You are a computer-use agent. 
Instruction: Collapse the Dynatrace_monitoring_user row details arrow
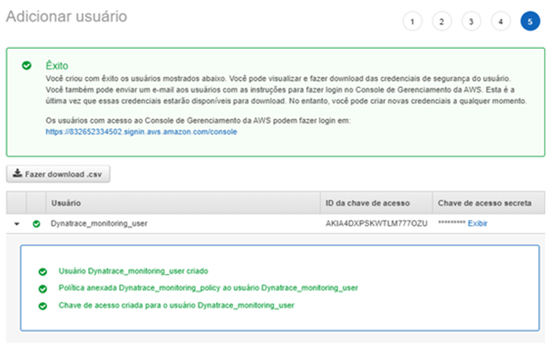(17, 224)
